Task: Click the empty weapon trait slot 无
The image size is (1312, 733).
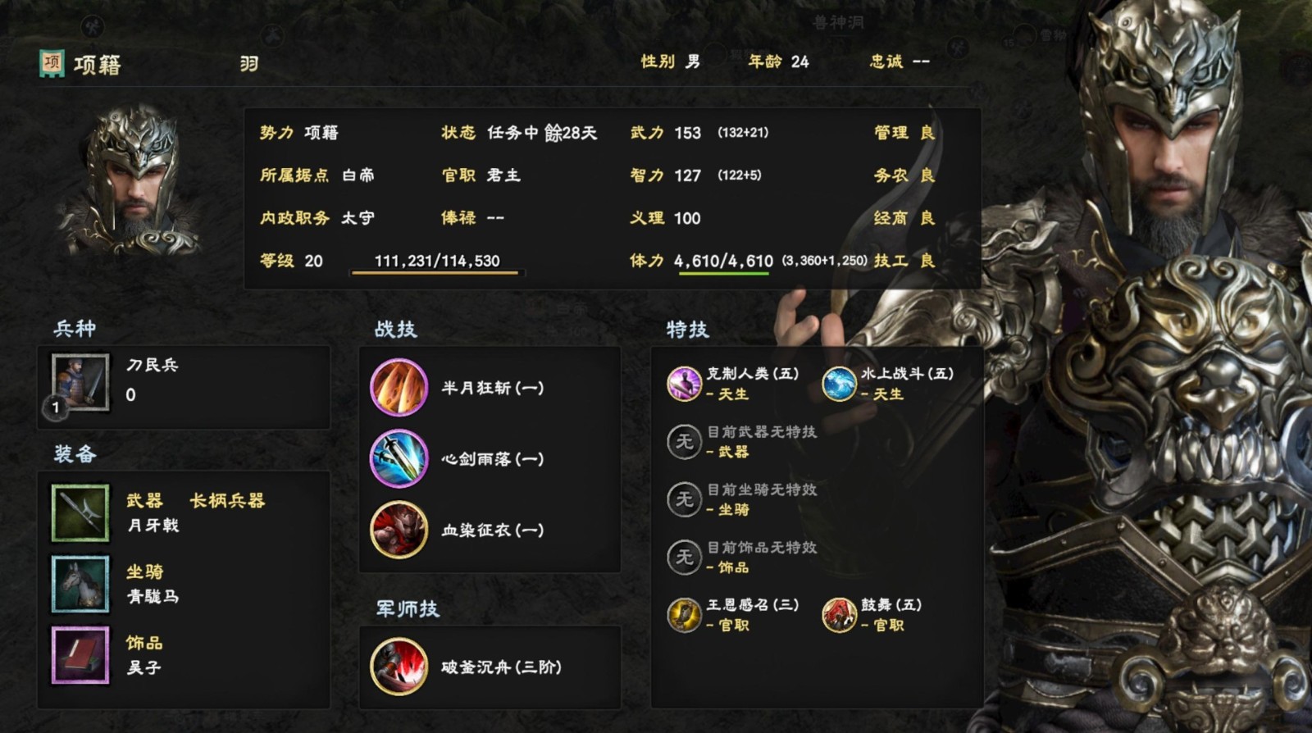Action: (x=684, y=441)
